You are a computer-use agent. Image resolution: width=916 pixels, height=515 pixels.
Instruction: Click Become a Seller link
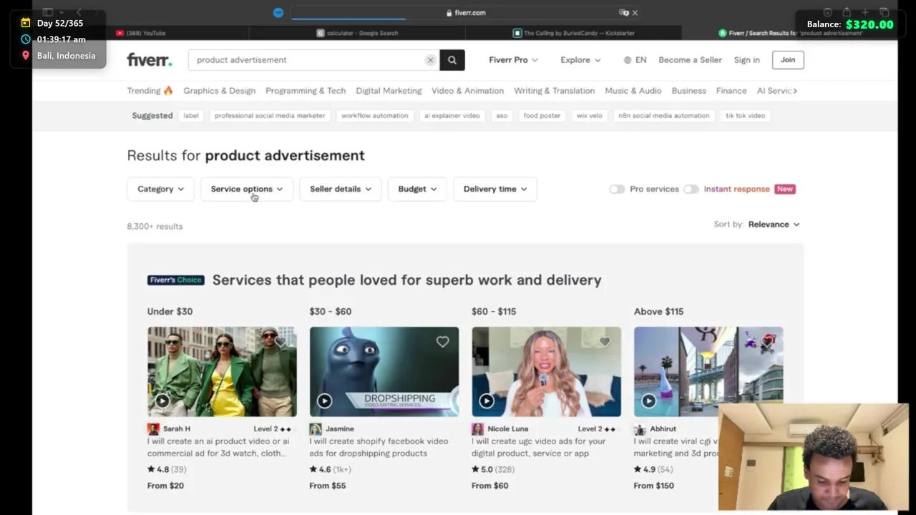click(690, 60)
